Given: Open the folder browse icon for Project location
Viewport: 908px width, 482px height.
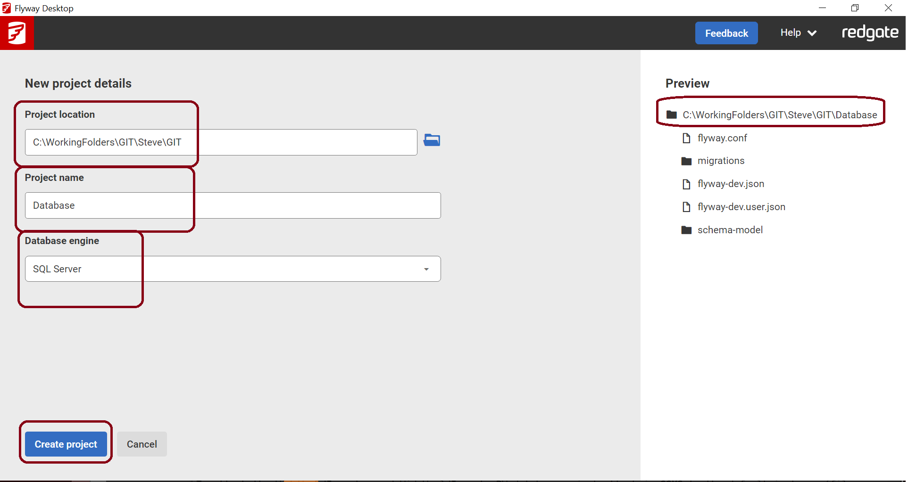Looking at the screenshot, I should (432, 140).
